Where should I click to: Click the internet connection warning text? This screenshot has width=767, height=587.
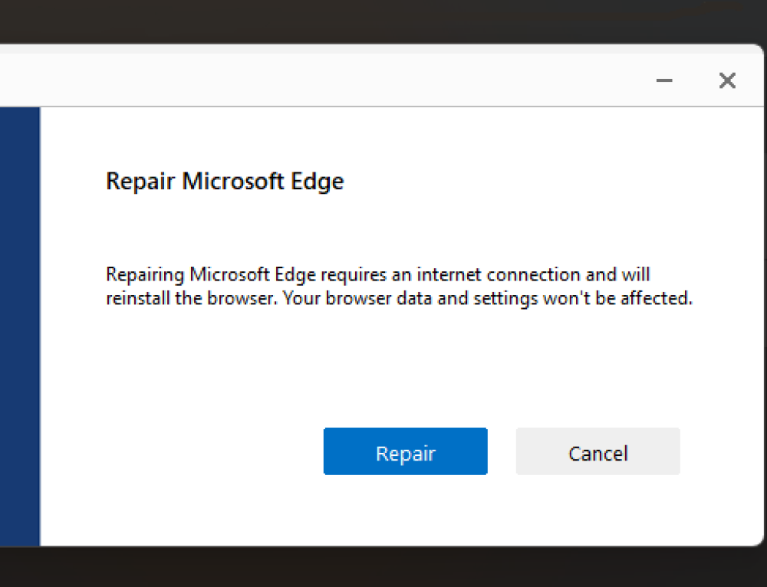point(378,274)
